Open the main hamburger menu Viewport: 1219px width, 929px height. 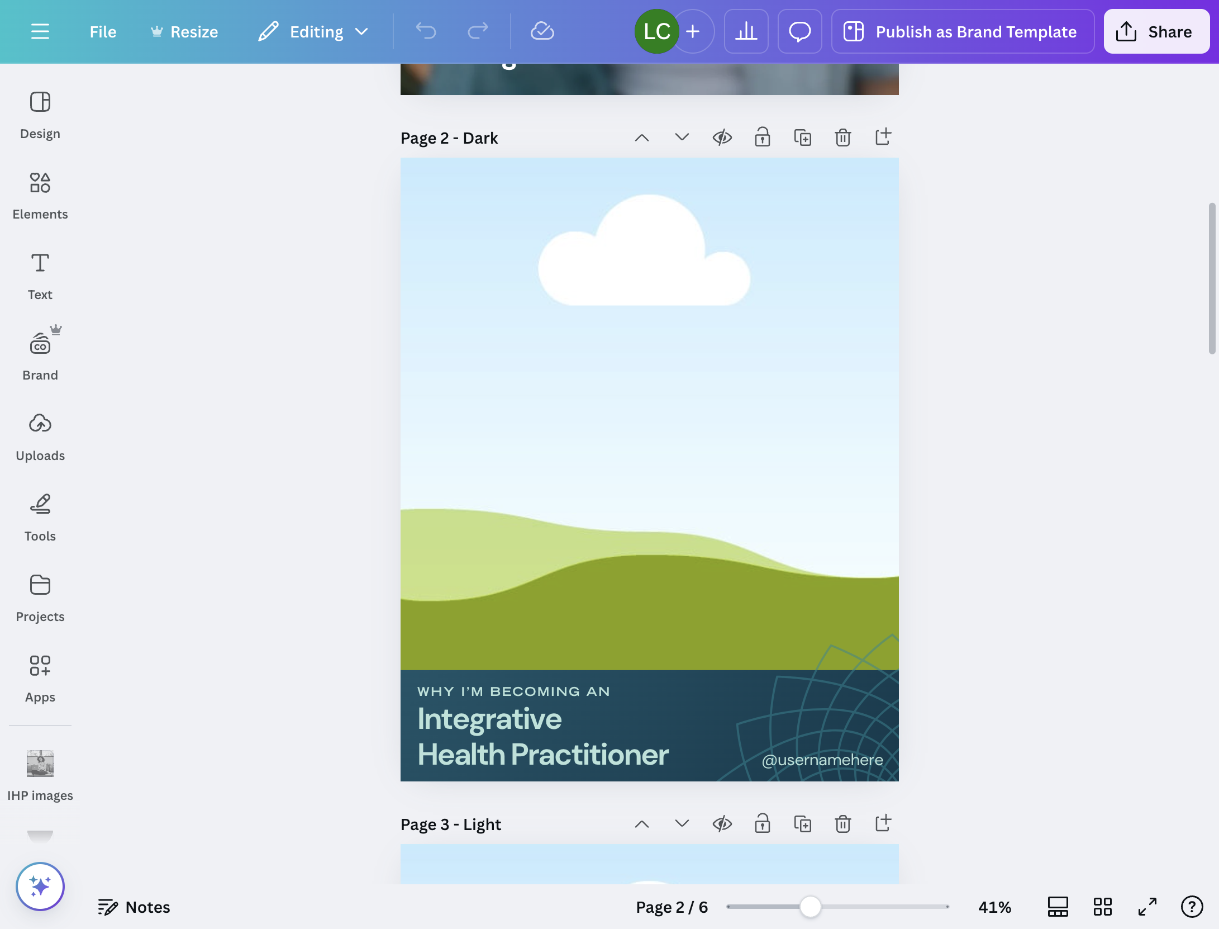pyautogui.click(x=40, y=31)
